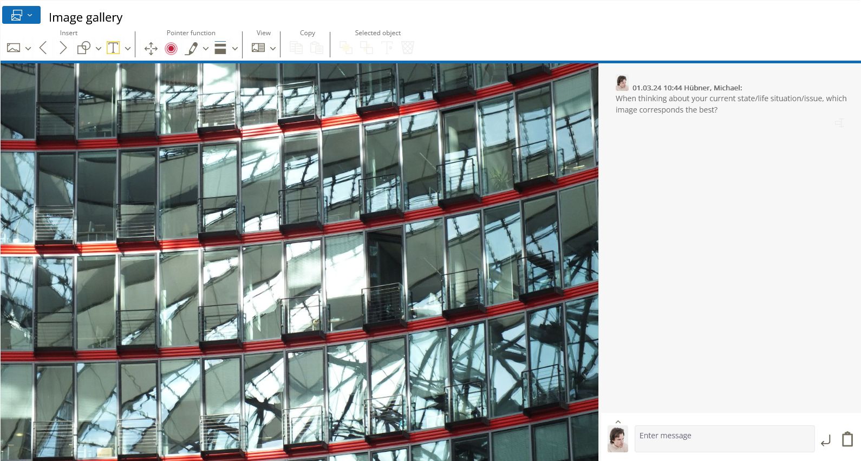Viewport: 861px width, 461px height.
Task: Click the user avatar next to message box
Action: (618, 439)
